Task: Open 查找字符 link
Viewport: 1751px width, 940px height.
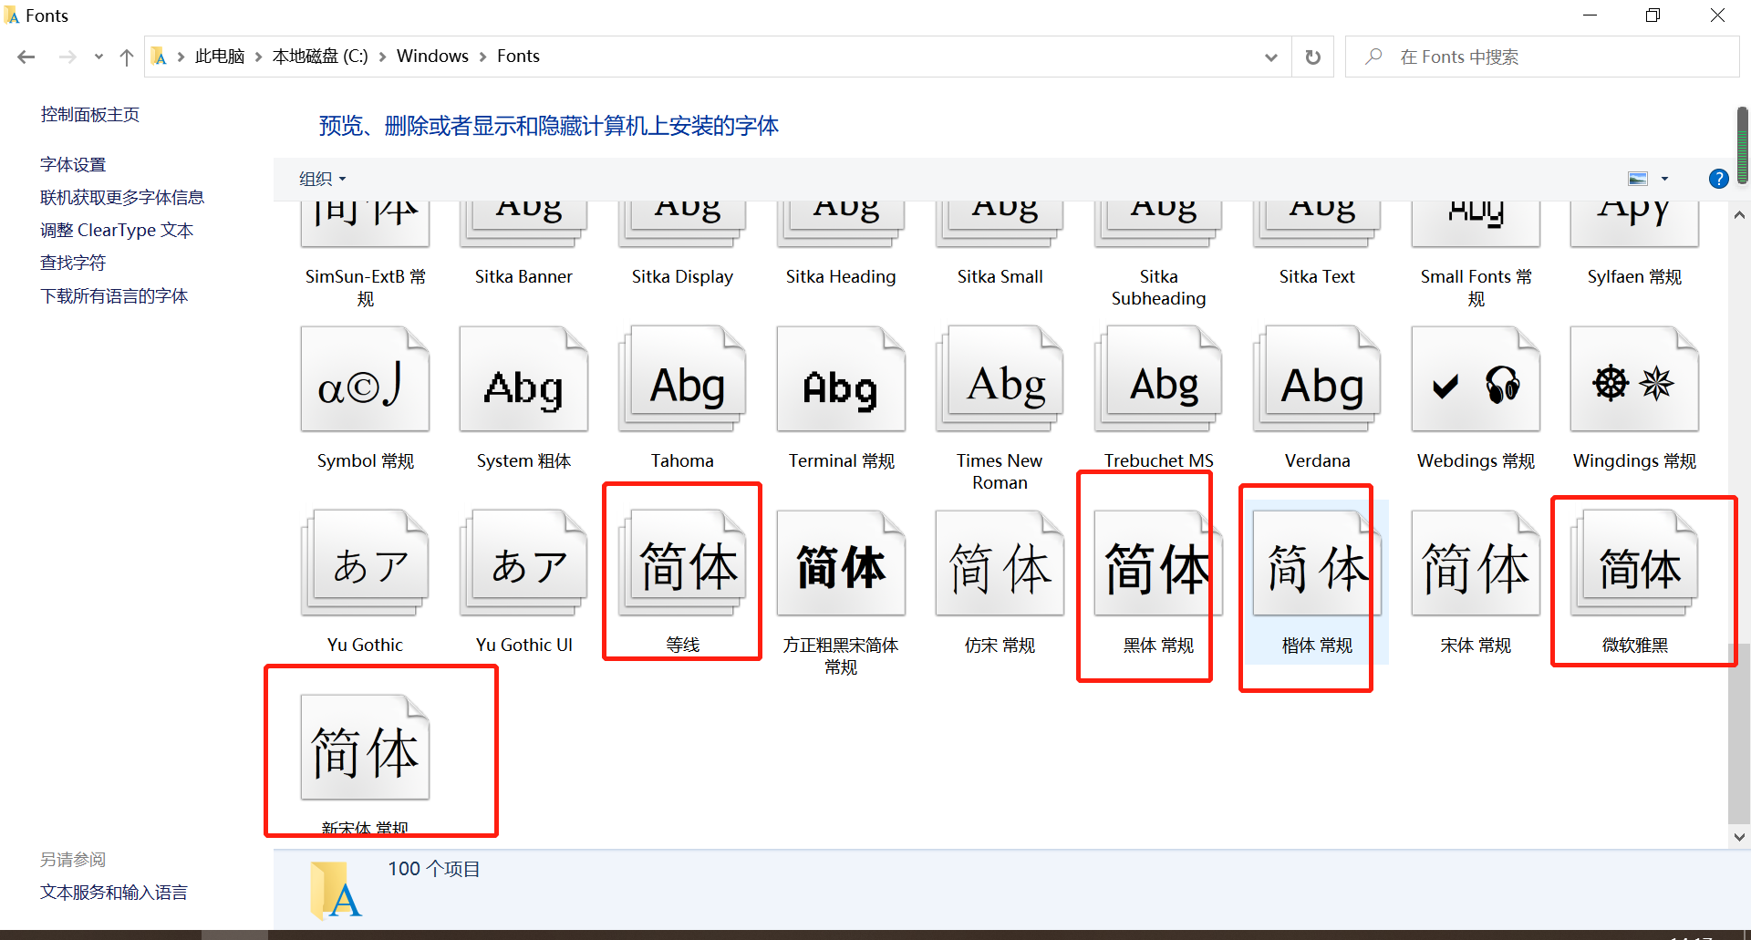Action: (x=73, y=263)
